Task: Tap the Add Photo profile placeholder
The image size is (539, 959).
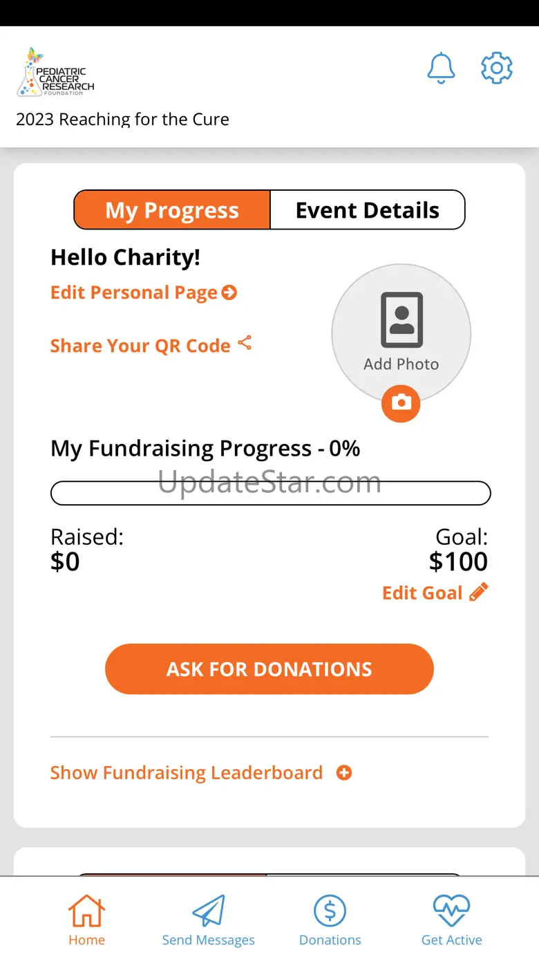Action: [401, 332]
